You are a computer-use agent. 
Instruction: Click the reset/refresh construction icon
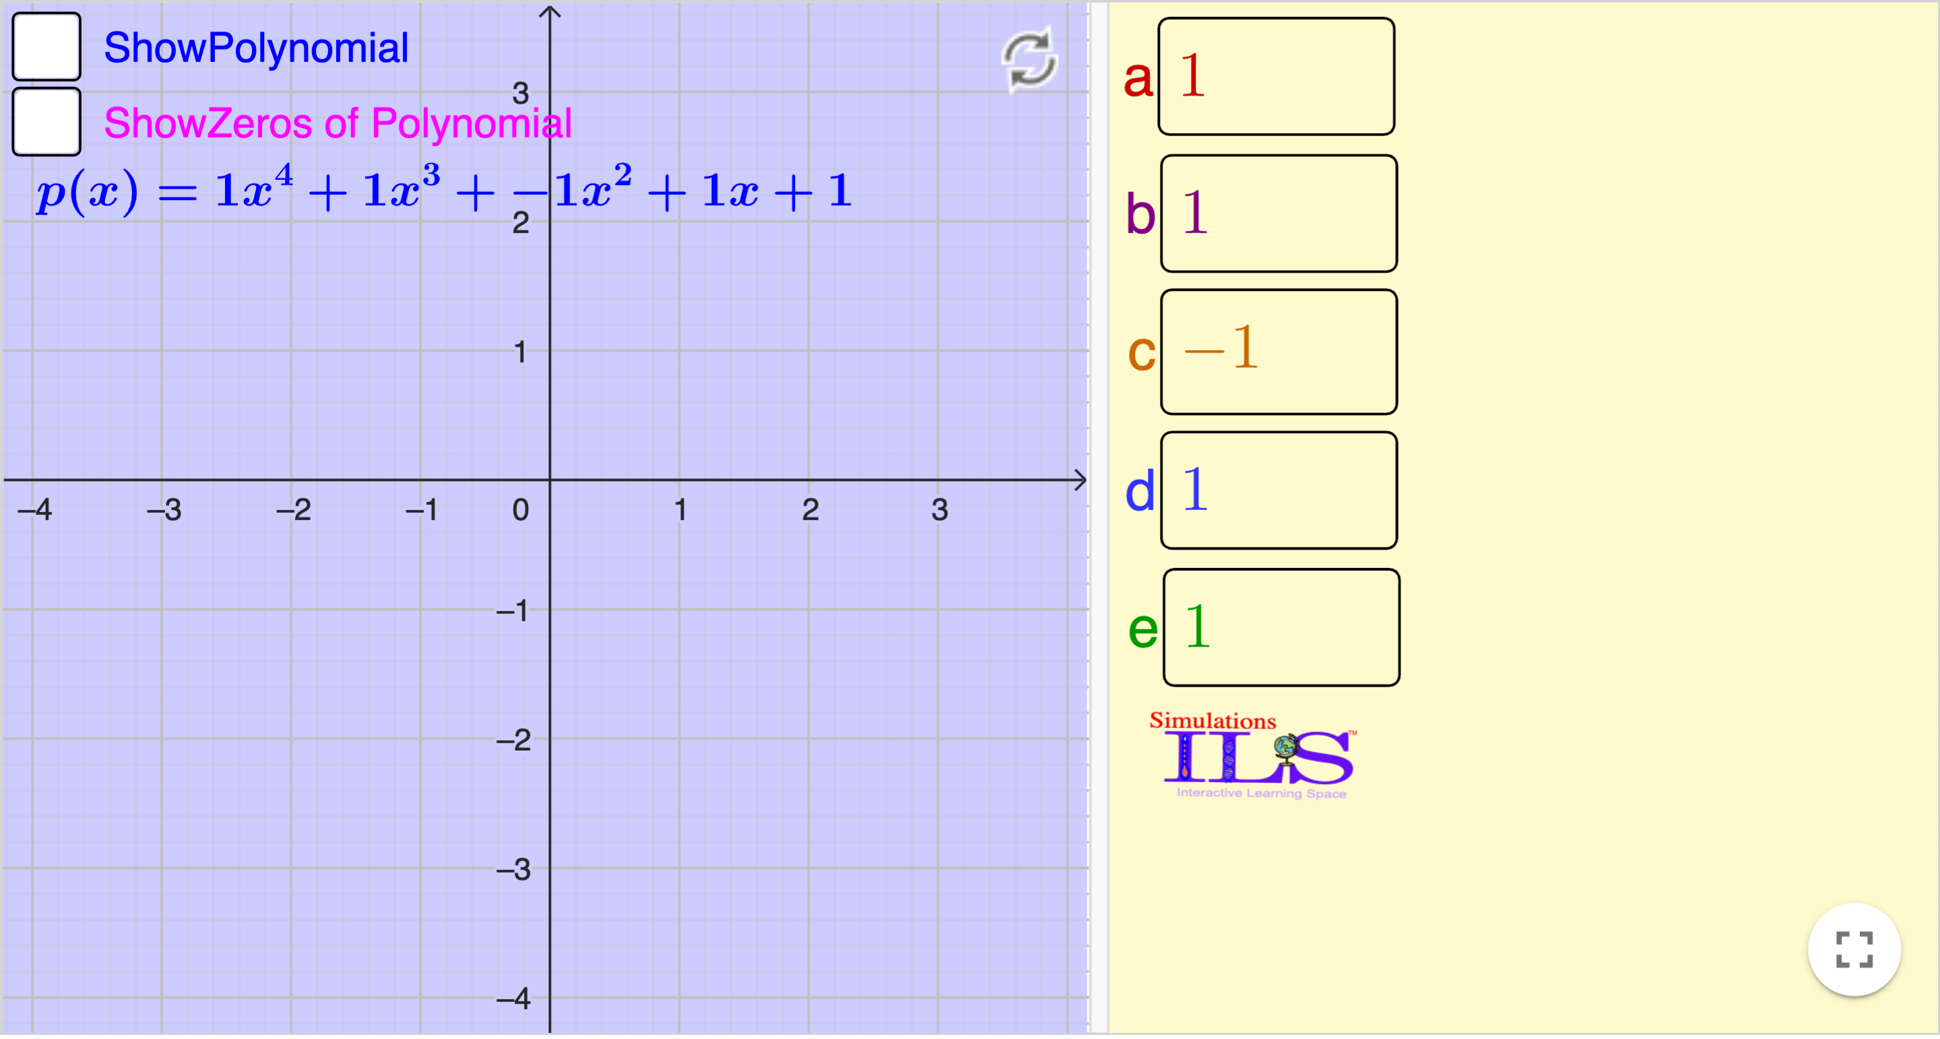(x=1029, y=59)
